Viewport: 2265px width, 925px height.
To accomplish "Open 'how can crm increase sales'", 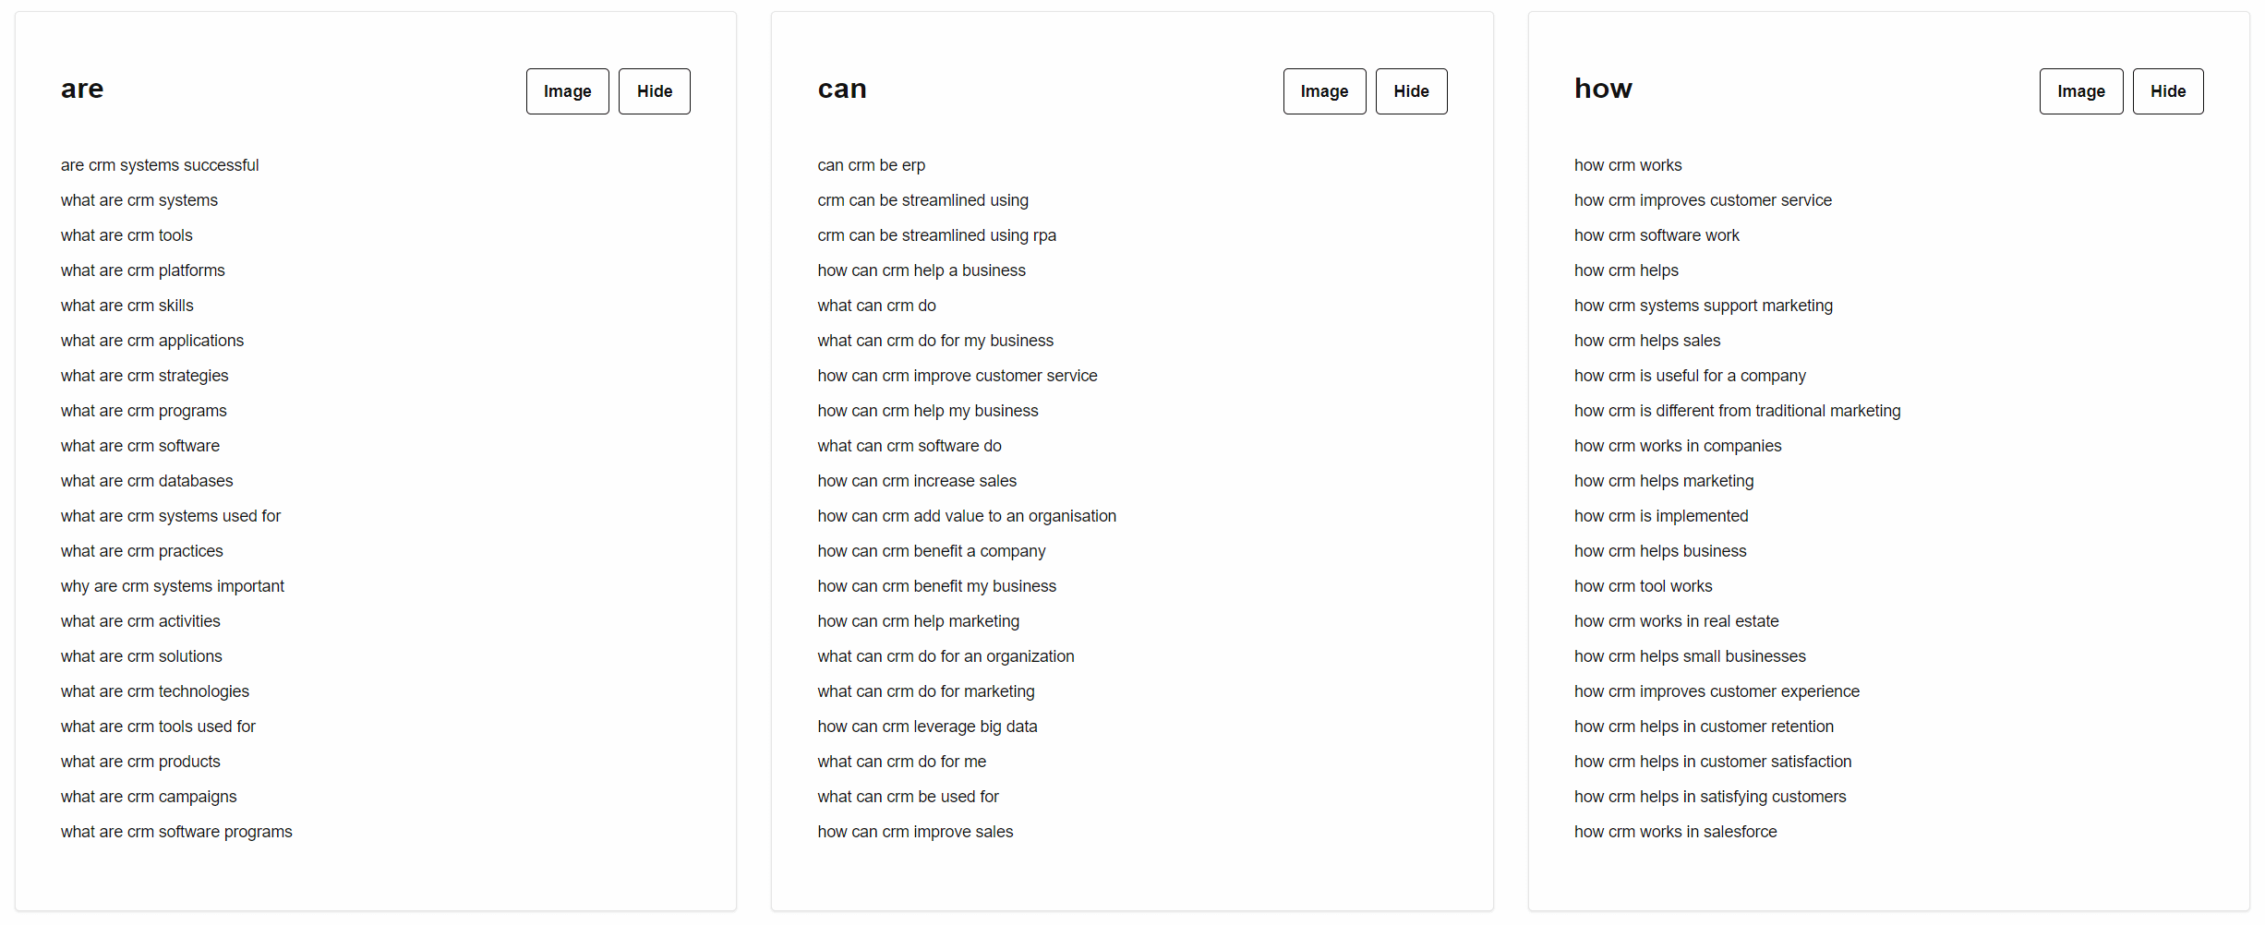I will click(x=917, y=481).
